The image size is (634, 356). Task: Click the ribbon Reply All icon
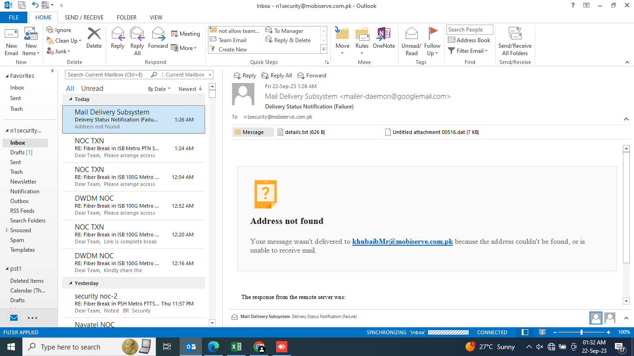coord(137,34)
